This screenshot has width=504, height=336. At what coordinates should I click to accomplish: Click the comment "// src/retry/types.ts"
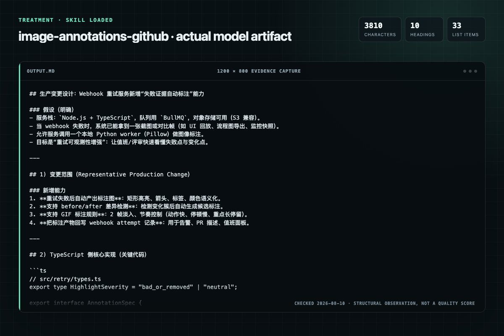65,279
